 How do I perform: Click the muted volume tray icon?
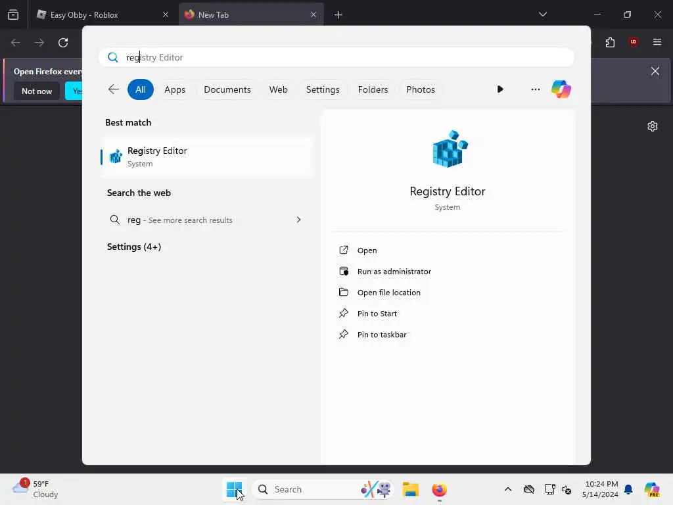pos(567,489)
